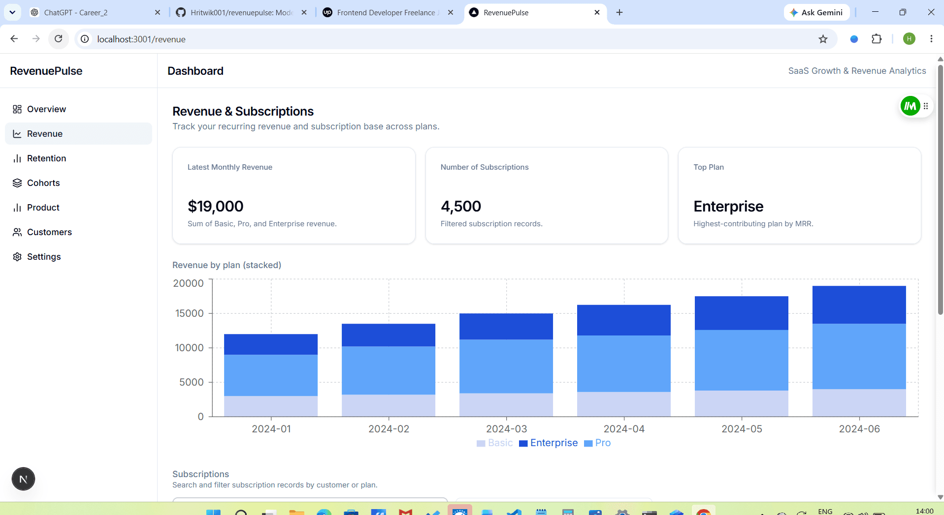Click the Latest Monthly Revenue $19,000 value

pyautogui.click(x=216, y=206)
